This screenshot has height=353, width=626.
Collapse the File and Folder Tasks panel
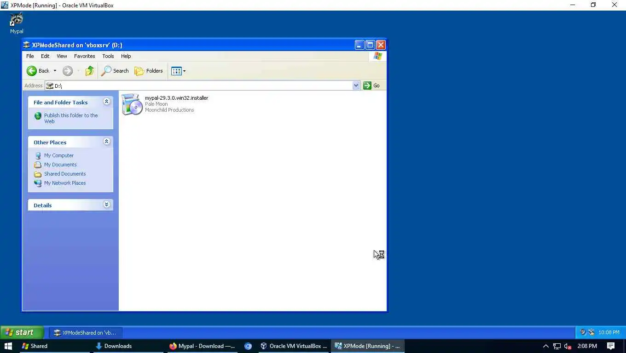[107, 102]
